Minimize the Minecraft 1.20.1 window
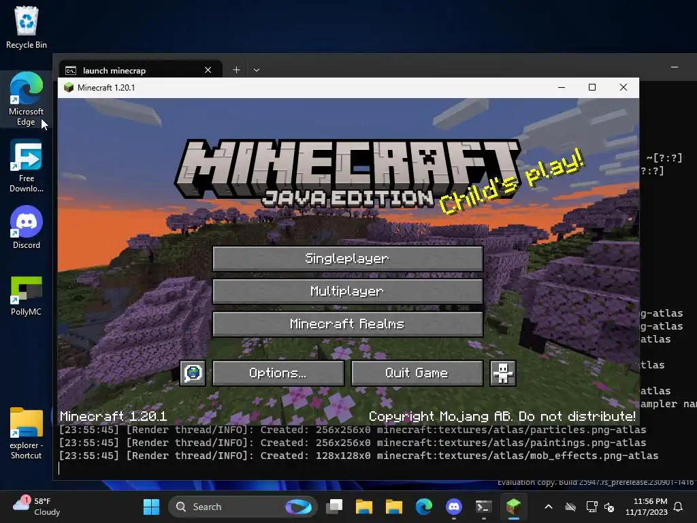 point(562,88)
